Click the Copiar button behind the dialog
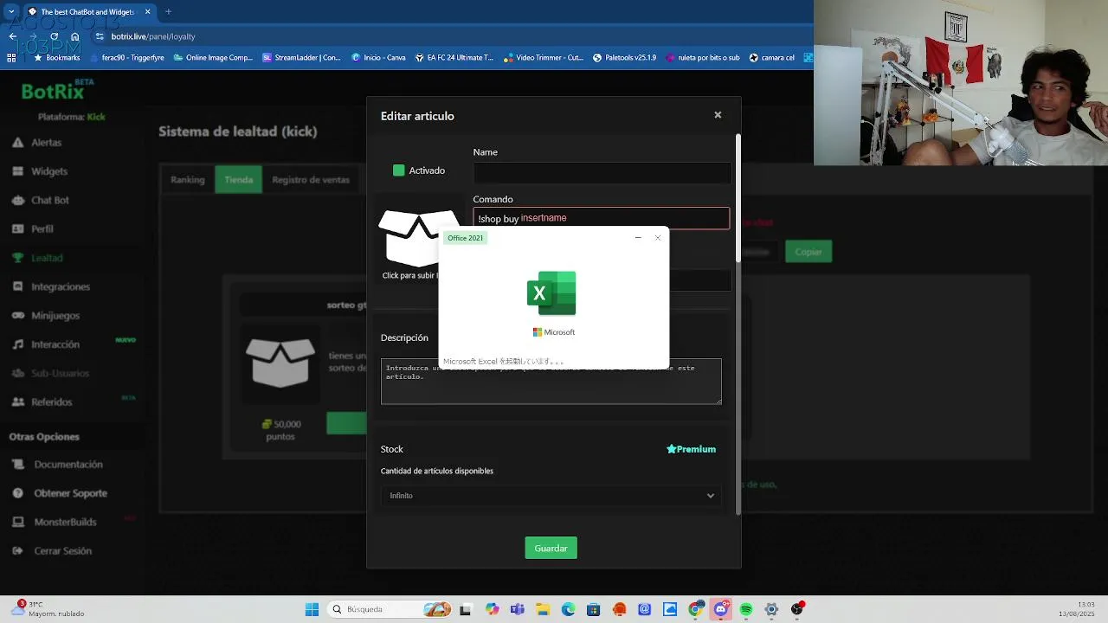This screenshot has height=623, width=1108. pyautogui.click(x=808, y=252)
